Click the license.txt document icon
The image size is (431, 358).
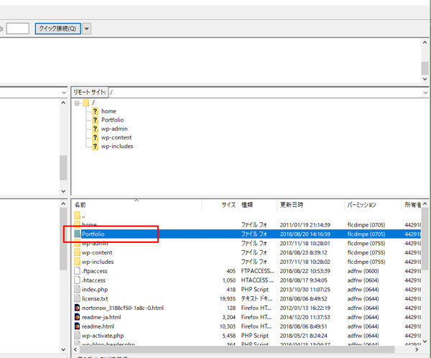tap(78, 298)
